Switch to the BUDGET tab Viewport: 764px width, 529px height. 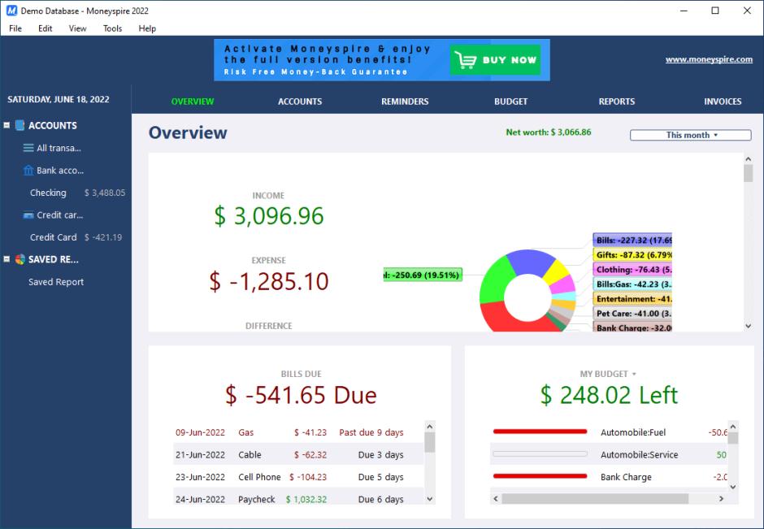(x=510, y=102)
